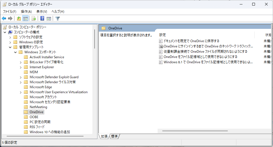The height and width of the screenshot is (147, 273).
Task: Select Microsoft セカンダリ認証要素 in tree
Action: [50, 102]
